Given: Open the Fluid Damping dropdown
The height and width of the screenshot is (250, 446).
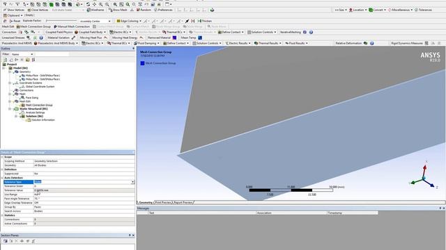Looking at the screenshot, I should (146, 43).
